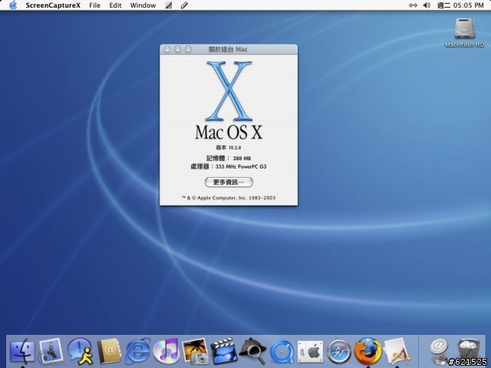Launch iPhoto from the Dock
Screen dimensions: 491x368
195,351
